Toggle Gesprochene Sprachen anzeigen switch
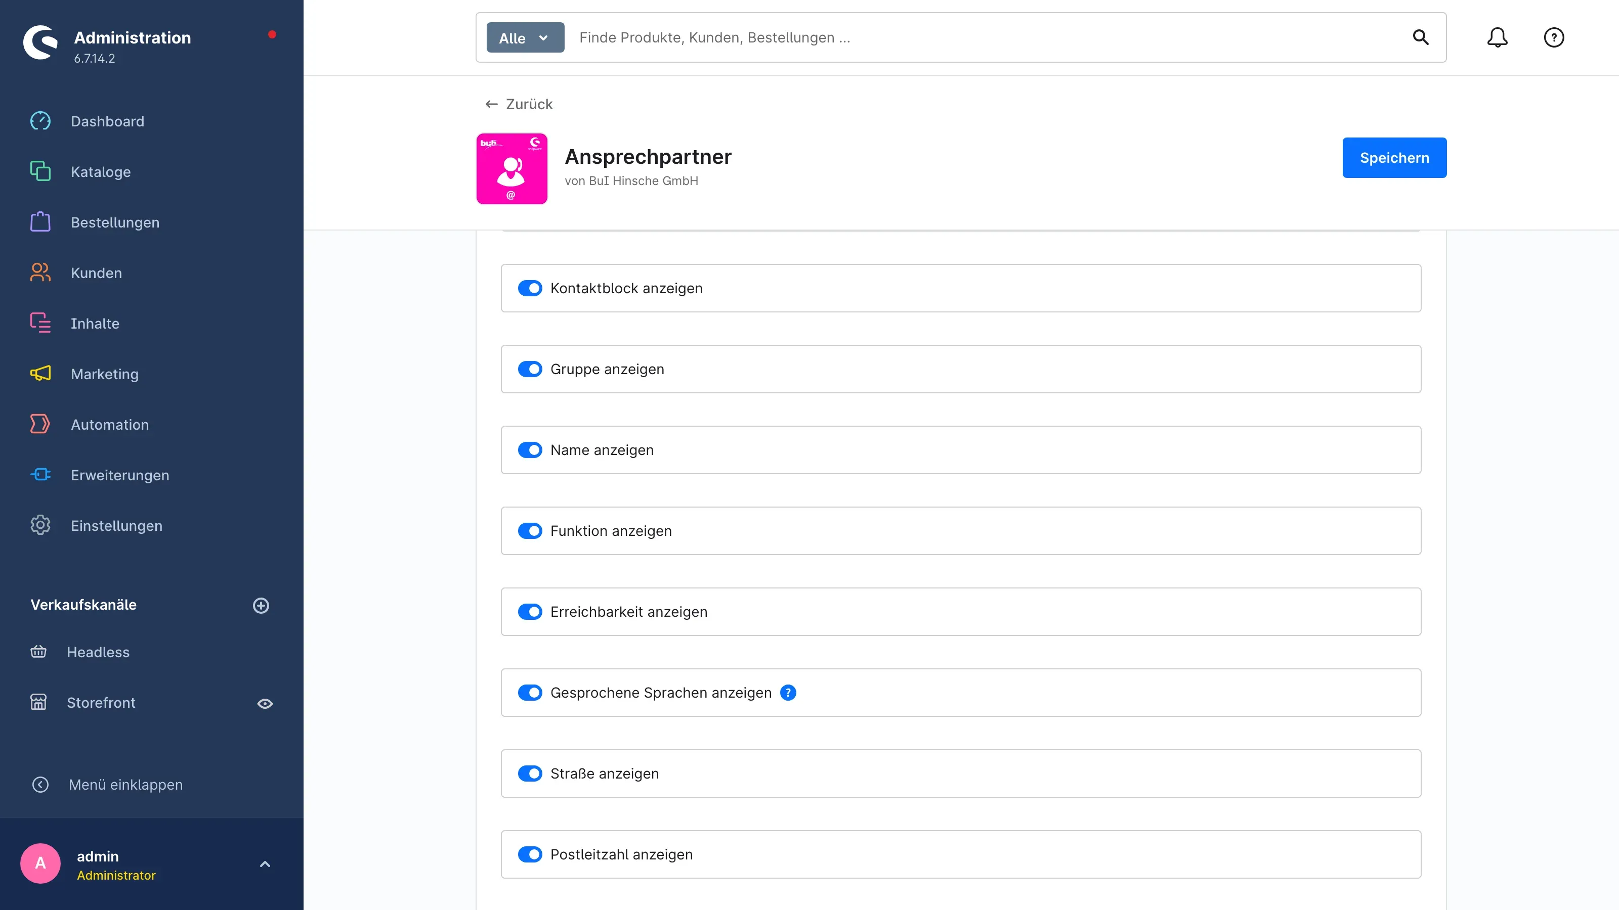This screenshot has width=1619, height=910. pos(530,693)
